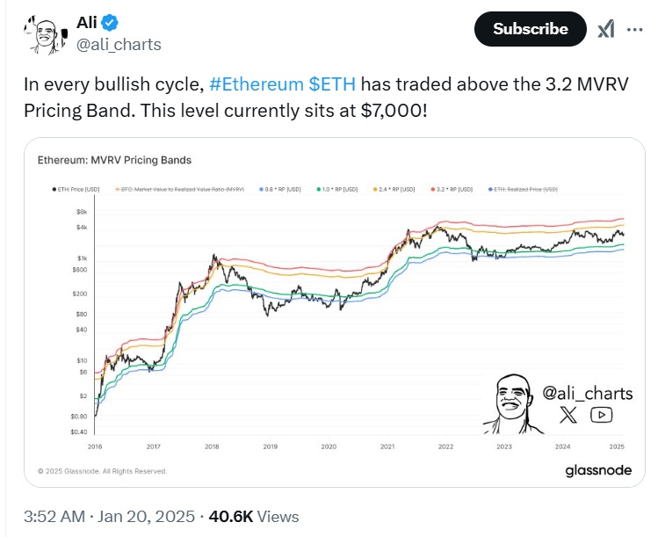665x537 pixels.
Task: Click the glassnode logo in the chart
Action: click(597, 470)
